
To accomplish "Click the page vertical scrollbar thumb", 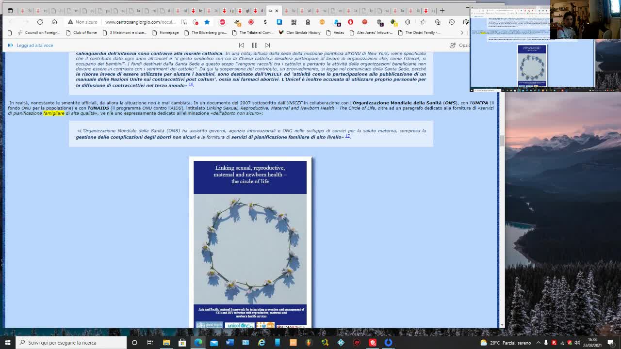I will [x=502, y=141].
